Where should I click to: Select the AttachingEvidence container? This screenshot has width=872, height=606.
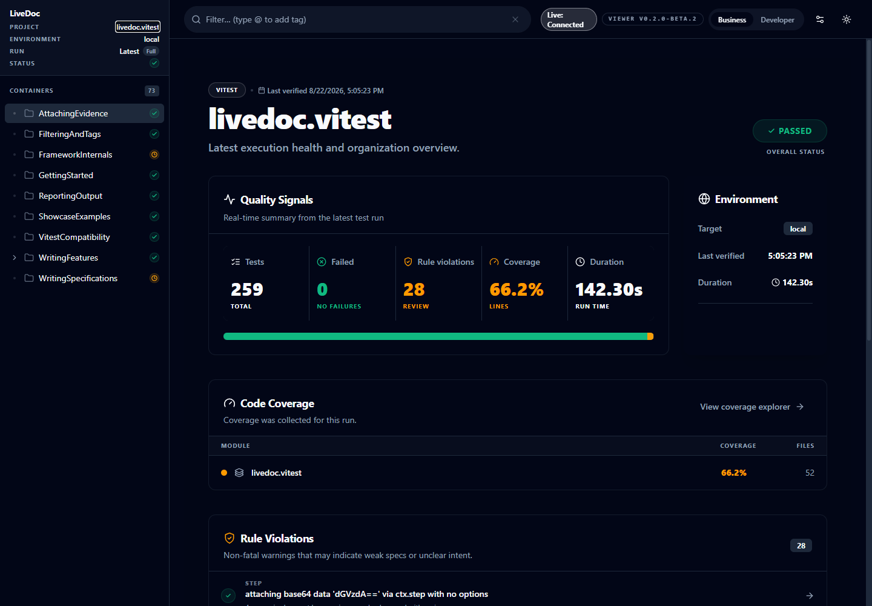point(84,113)
